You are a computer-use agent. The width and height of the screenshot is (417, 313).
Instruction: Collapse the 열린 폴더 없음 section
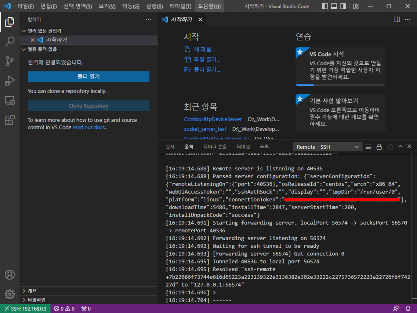tap(89, 49)
